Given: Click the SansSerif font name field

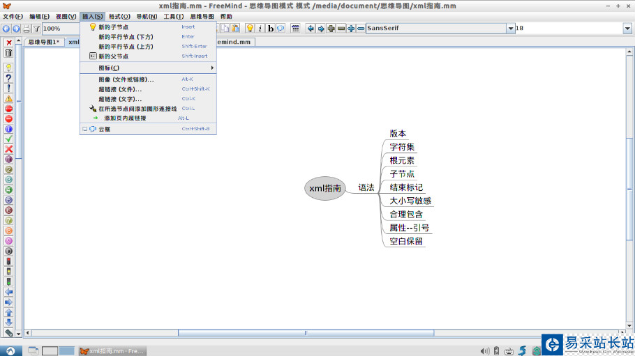Looking at the screenshot, I should tap(436, 28).
